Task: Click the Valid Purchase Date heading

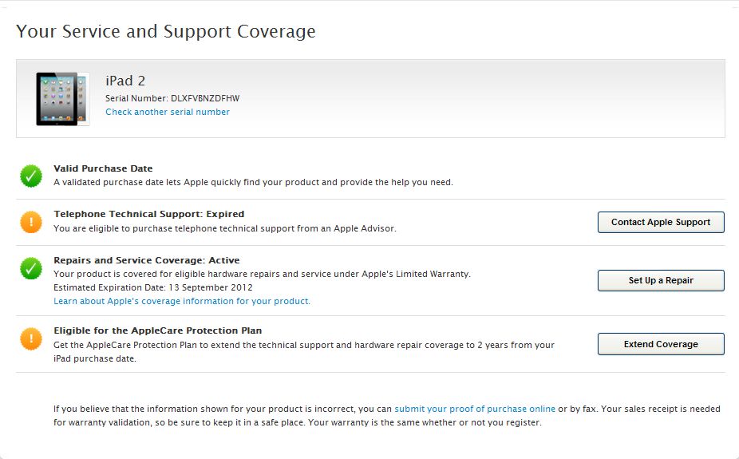Action: click(x=103, y=169)
